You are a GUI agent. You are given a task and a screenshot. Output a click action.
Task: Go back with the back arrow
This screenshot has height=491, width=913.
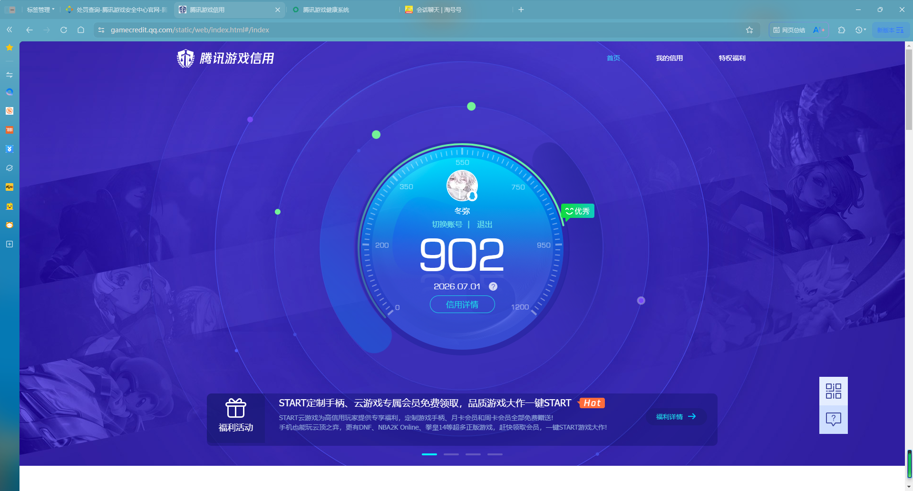[29, 29]
